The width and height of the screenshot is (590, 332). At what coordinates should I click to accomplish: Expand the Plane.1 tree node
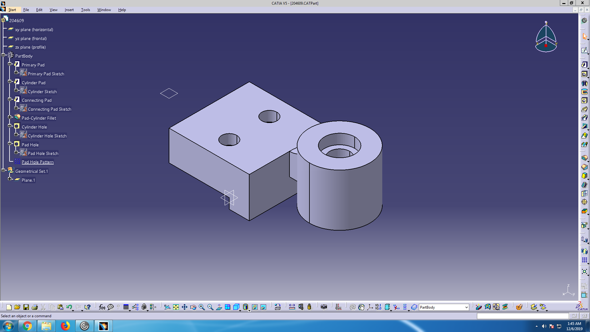[10, 179]
